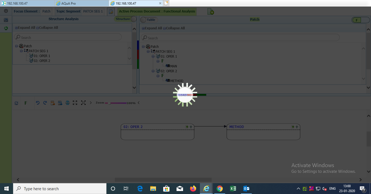Collapse 02: OPER 2 in right panel tree
The image size is (371, 194).
point(153,71)
